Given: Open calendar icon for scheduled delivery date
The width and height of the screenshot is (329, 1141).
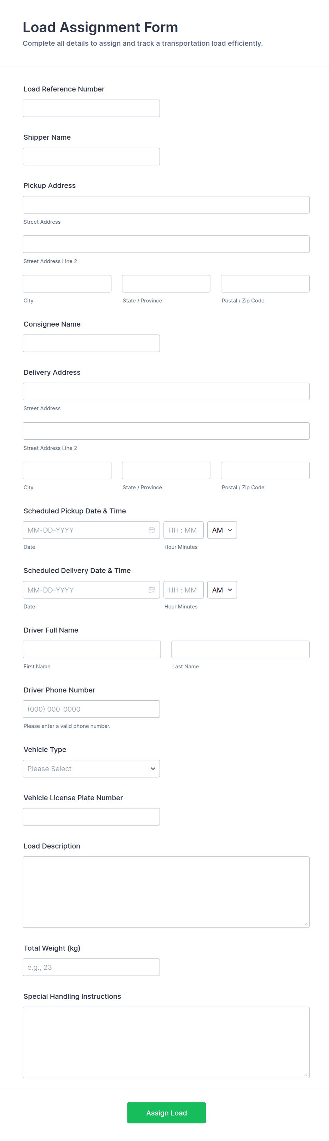Looking at the screenshot, I should pos(151,590).
